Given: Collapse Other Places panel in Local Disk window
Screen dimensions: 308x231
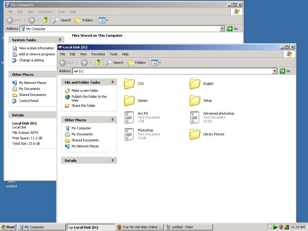Looking at the screenshot, I should pyautogui.click(x=112, y=120).
